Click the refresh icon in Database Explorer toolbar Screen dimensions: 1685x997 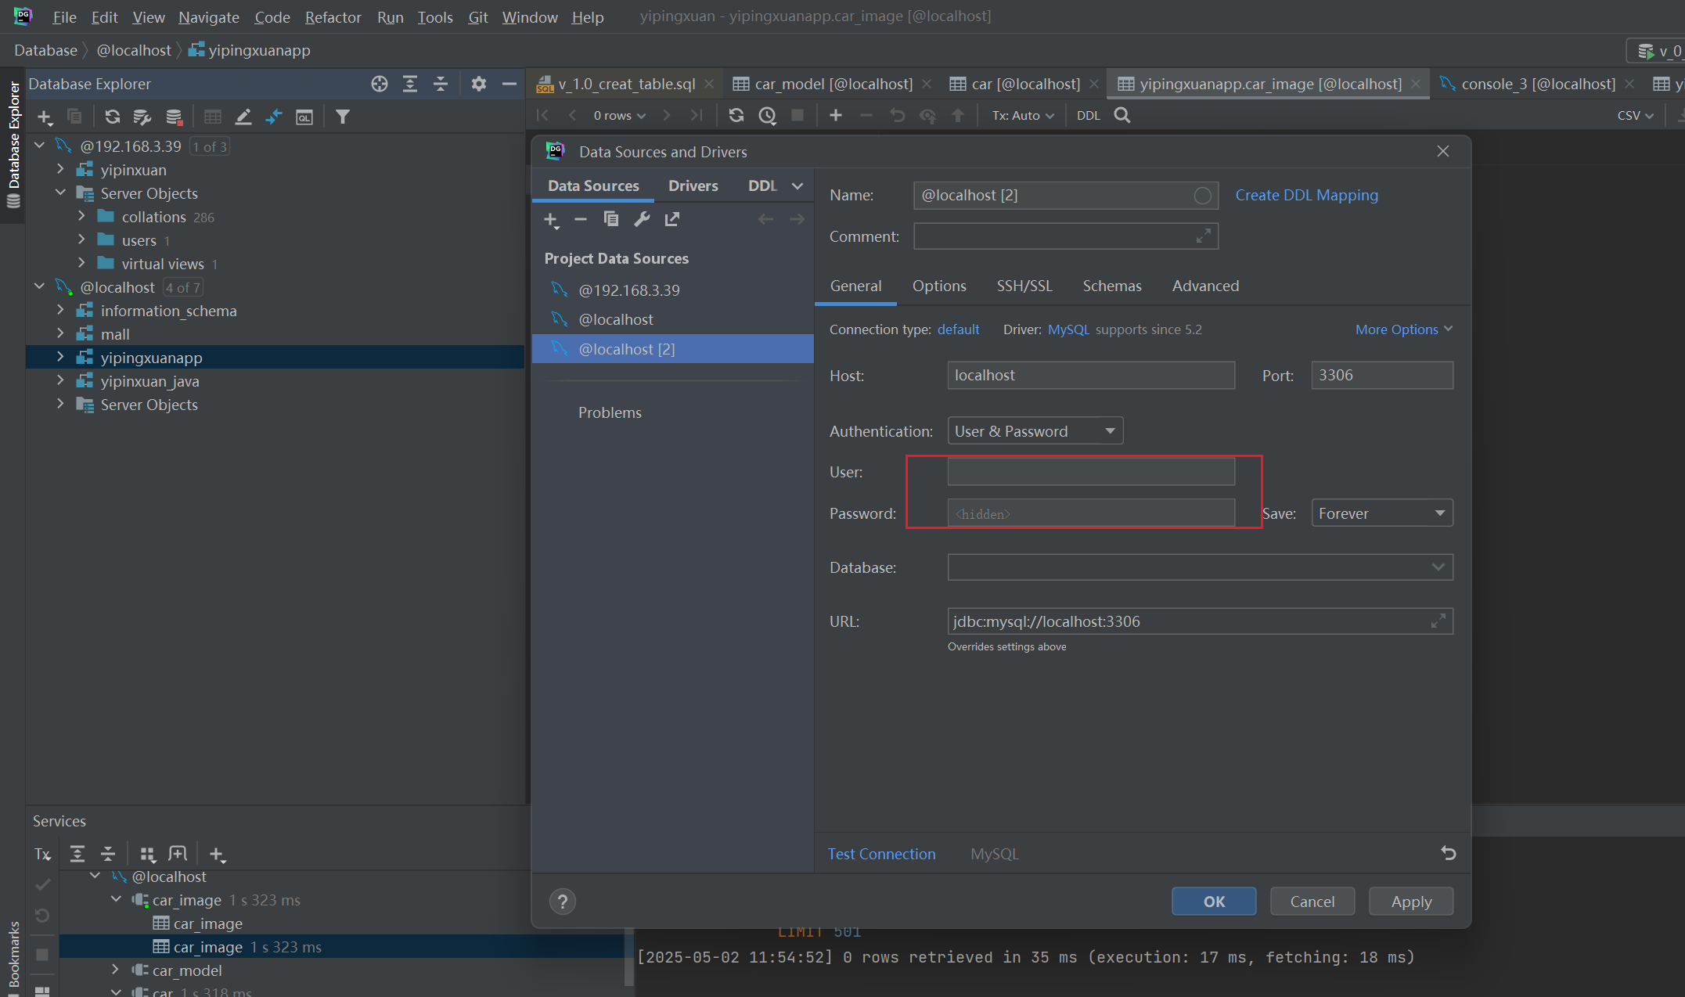[112, 117]
